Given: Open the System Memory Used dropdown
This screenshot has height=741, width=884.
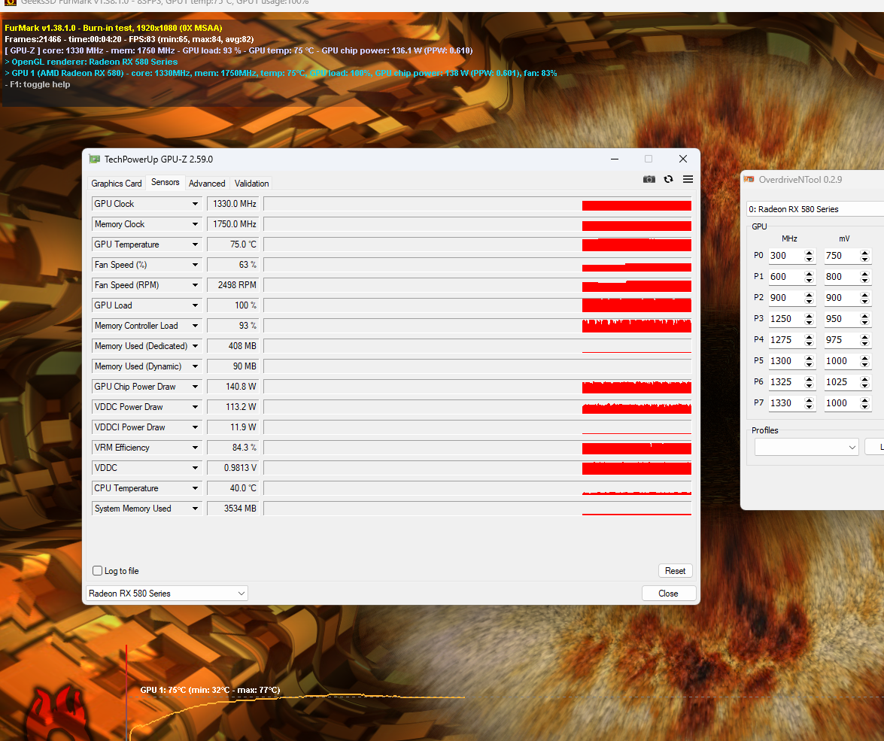Looking at the screenshot, I should point(195,508).
